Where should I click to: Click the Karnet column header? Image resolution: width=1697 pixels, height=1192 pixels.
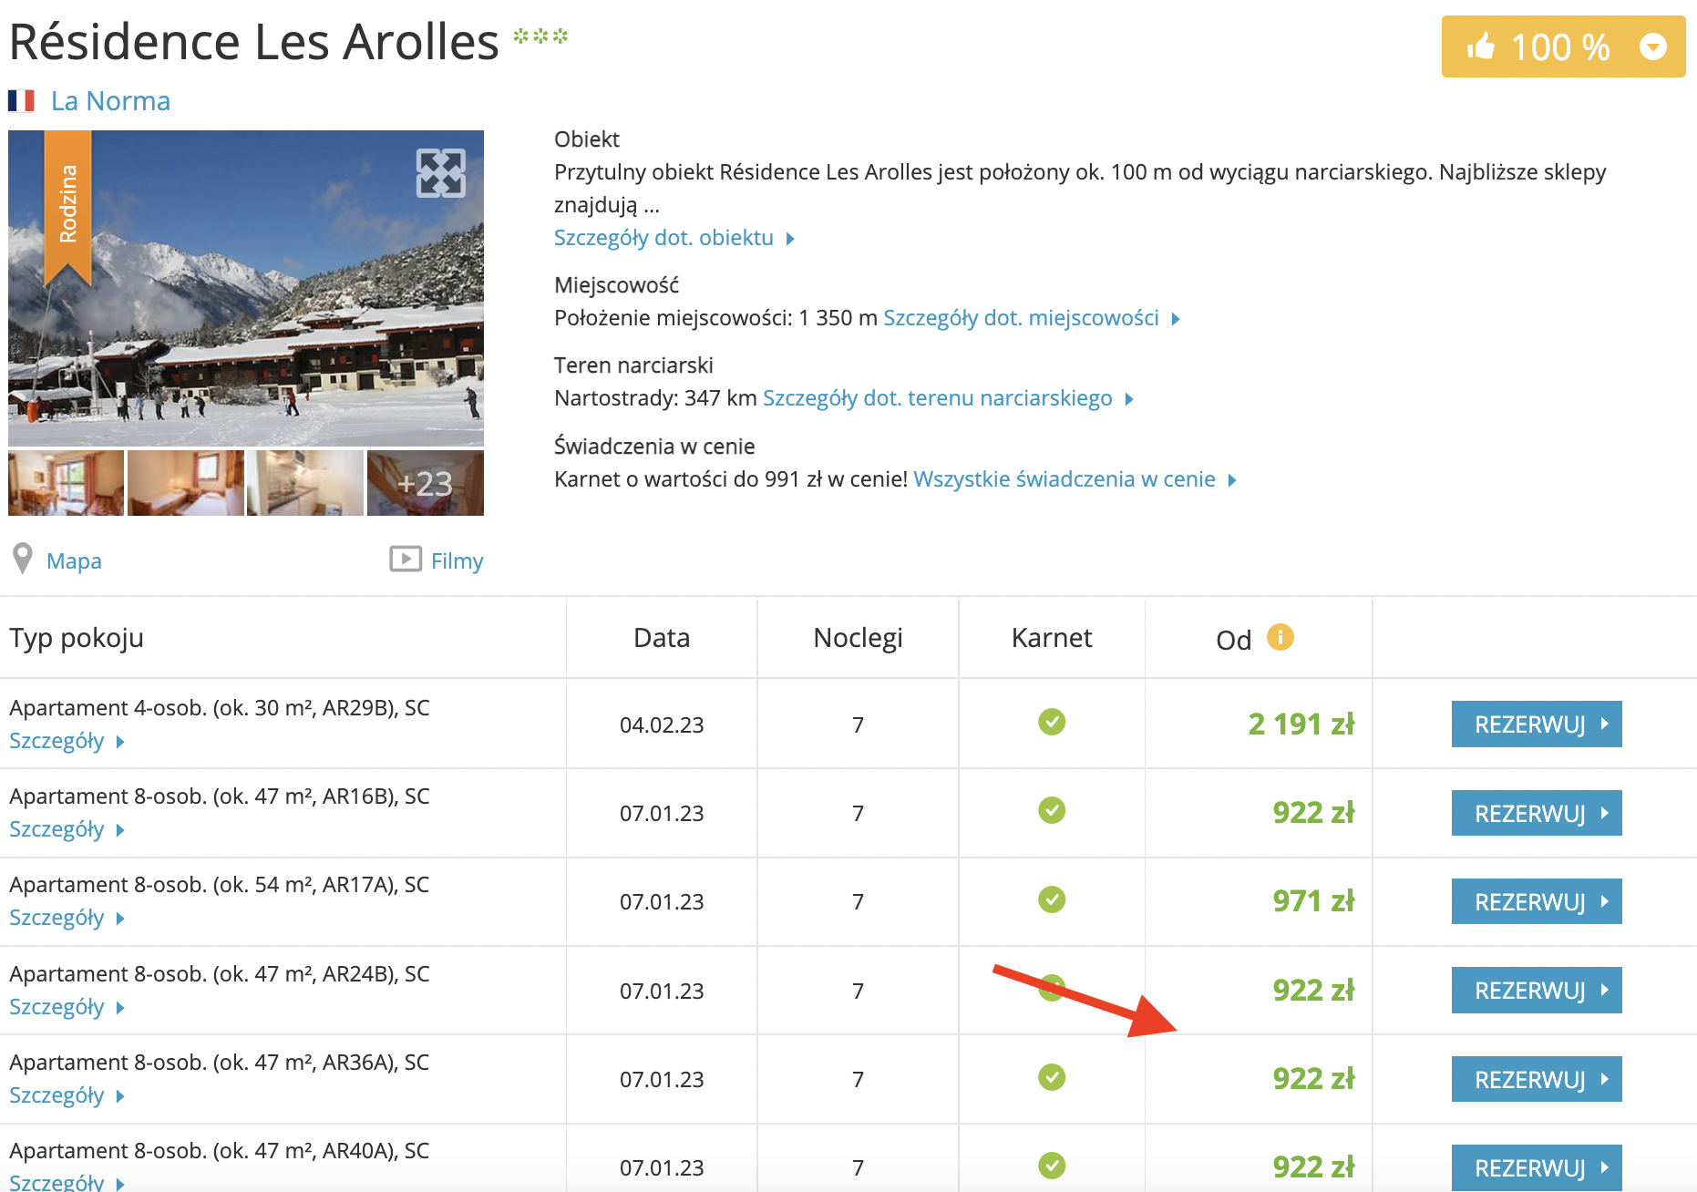pyautogui.click(x=1052, y=638)
